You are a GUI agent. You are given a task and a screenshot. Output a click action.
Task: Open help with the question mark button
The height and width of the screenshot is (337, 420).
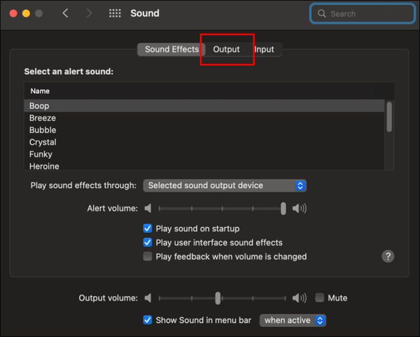pos(388,256)
